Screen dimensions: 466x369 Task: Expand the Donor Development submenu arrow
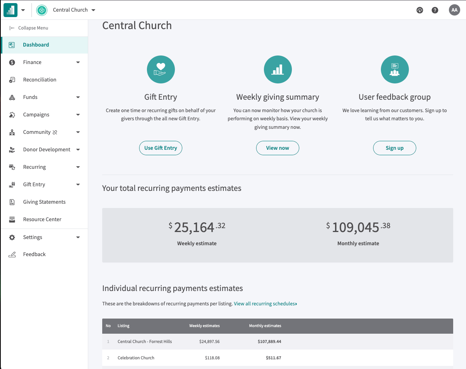(x=78, y=149)
